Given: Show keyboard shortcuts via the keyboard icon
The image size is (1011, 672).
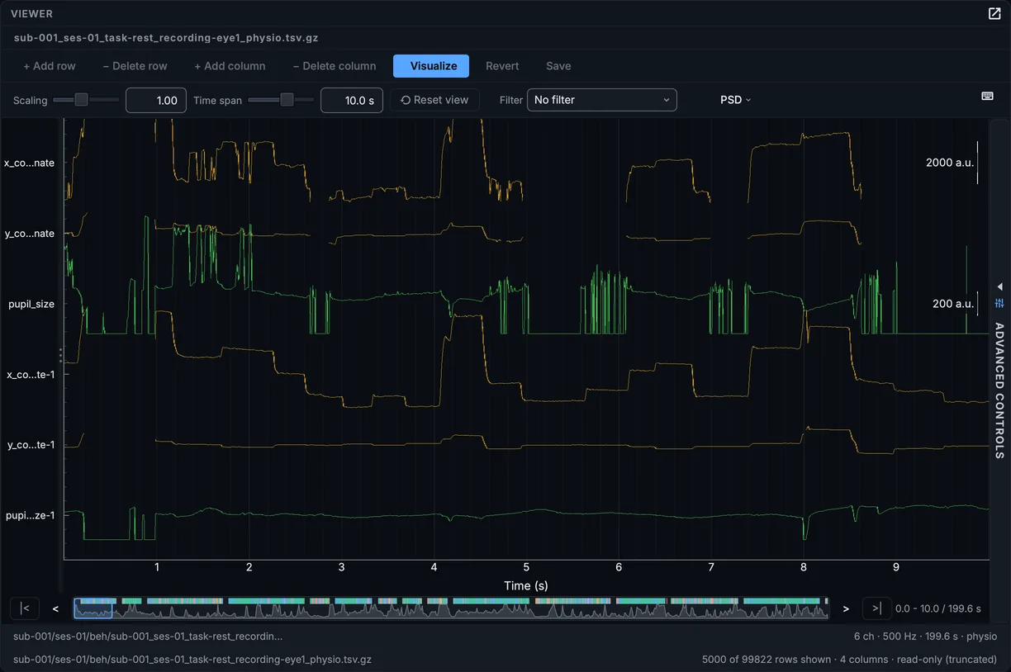Looking at the screenshot, I should (x=987, y=96).
